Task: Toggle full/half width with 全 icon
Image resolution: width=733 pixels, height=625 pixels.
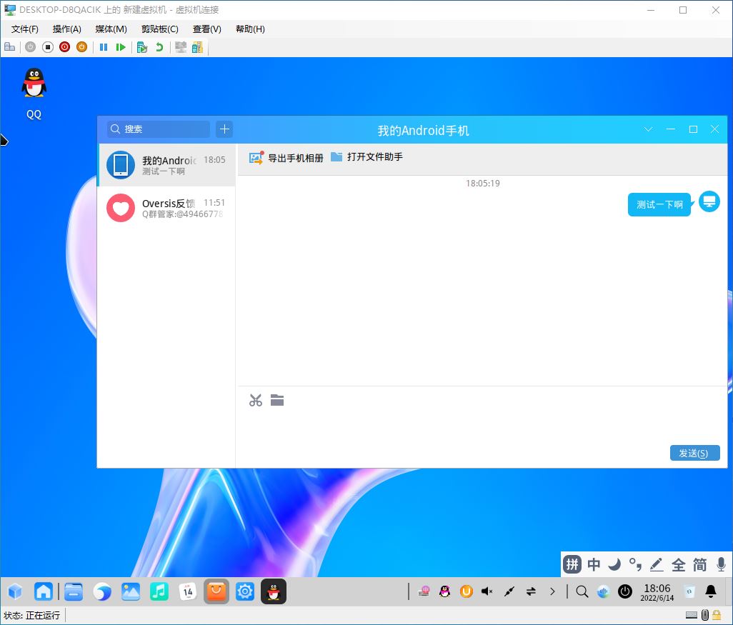Action: tap(677, 564)
